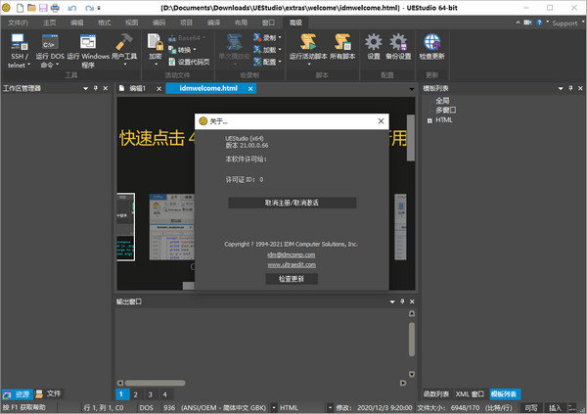
Task: Open the idm@idmcomp.com email link
Action: click(292, 254)
